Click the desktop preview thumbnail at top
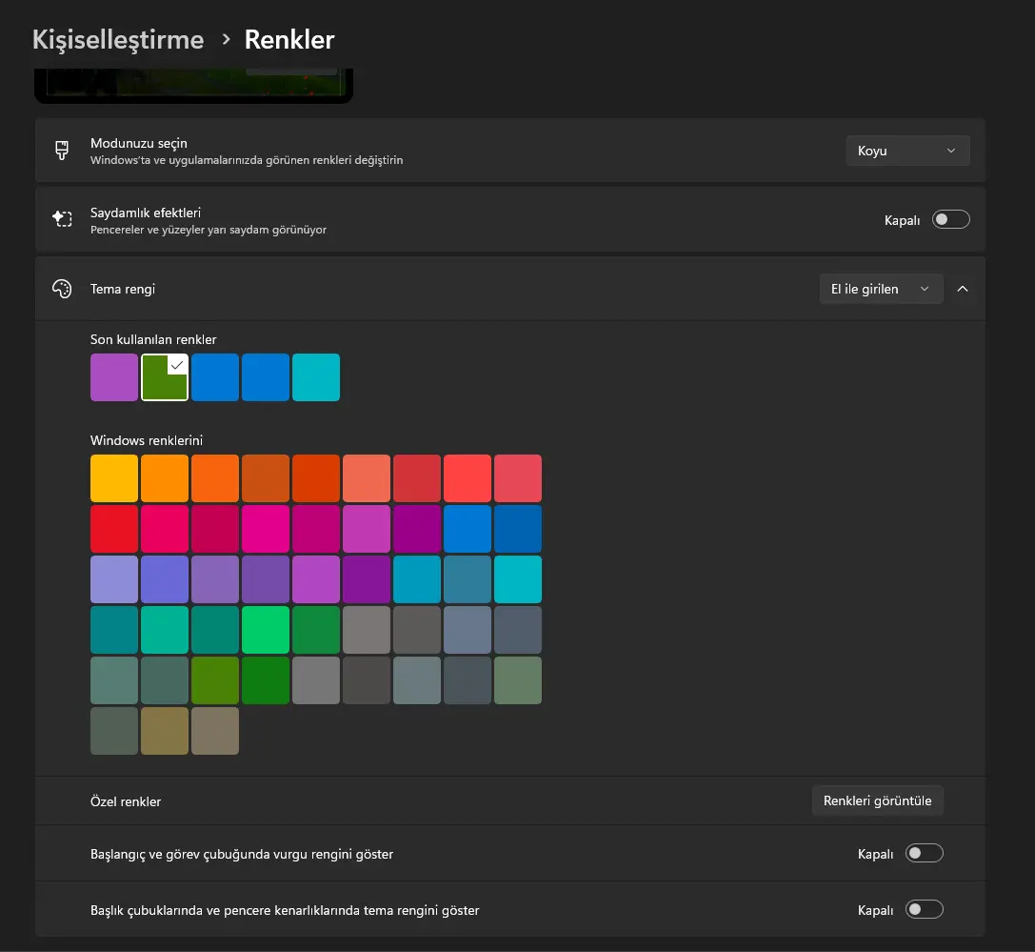The image size is (1035, 952). click(193, 85)
